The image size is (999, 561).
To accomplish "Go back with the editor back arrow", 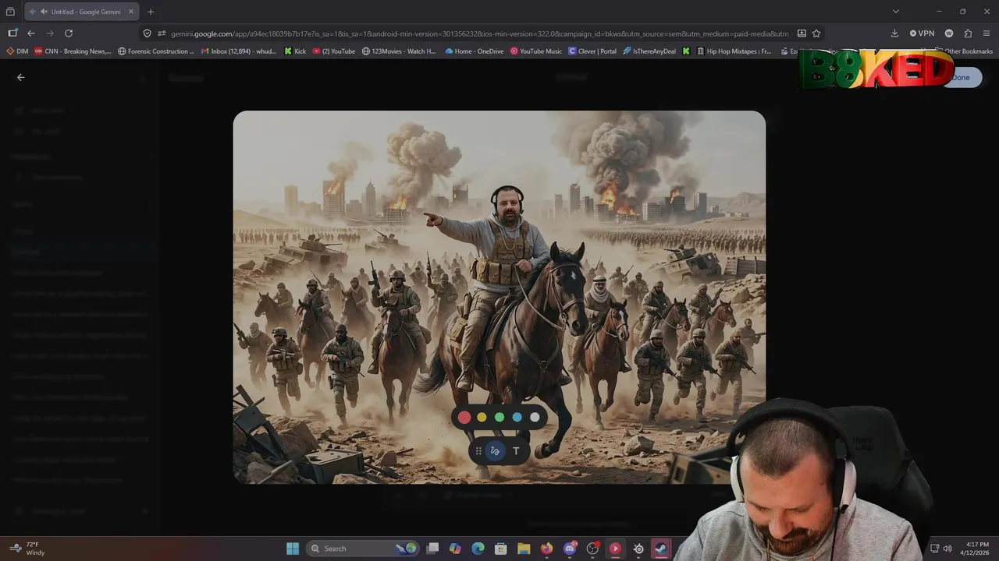I will coord(21,77).
